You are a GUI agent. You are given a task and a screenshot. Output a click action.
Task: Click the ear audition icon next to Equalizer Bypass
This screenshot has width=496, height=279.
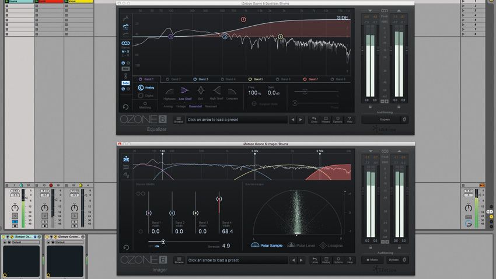[404, 120]
